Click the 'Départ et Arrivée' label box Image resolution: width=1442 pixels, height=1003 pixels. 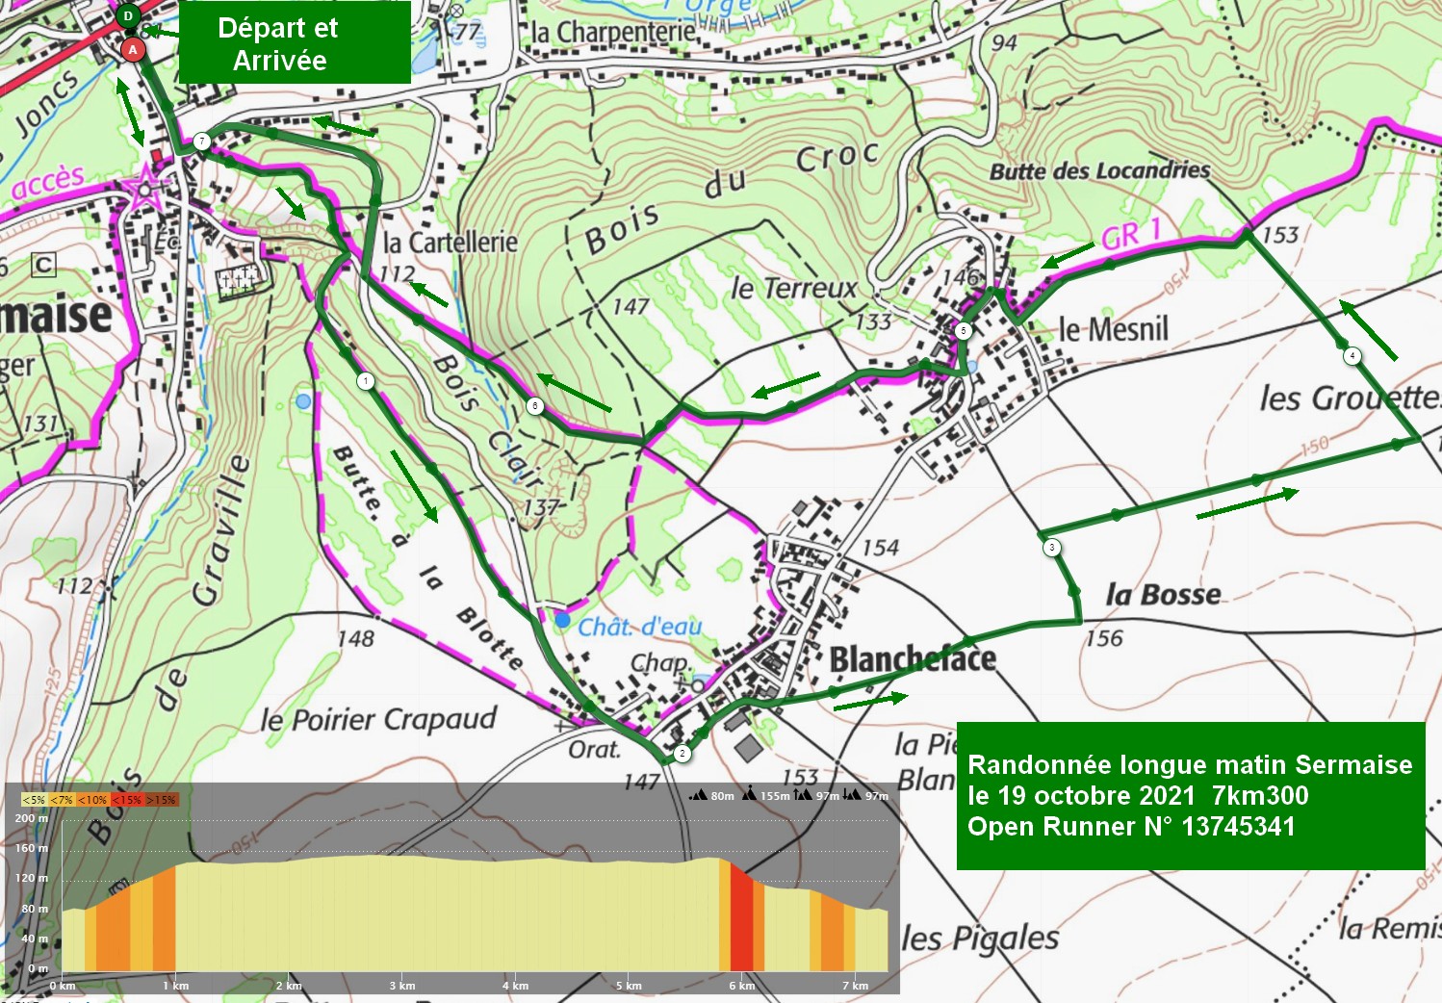(295, 42)
